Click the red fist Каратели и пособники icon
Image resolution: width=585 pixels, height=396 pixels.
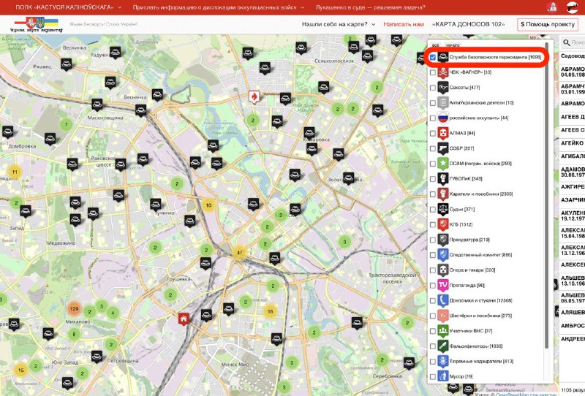point(443,194)
